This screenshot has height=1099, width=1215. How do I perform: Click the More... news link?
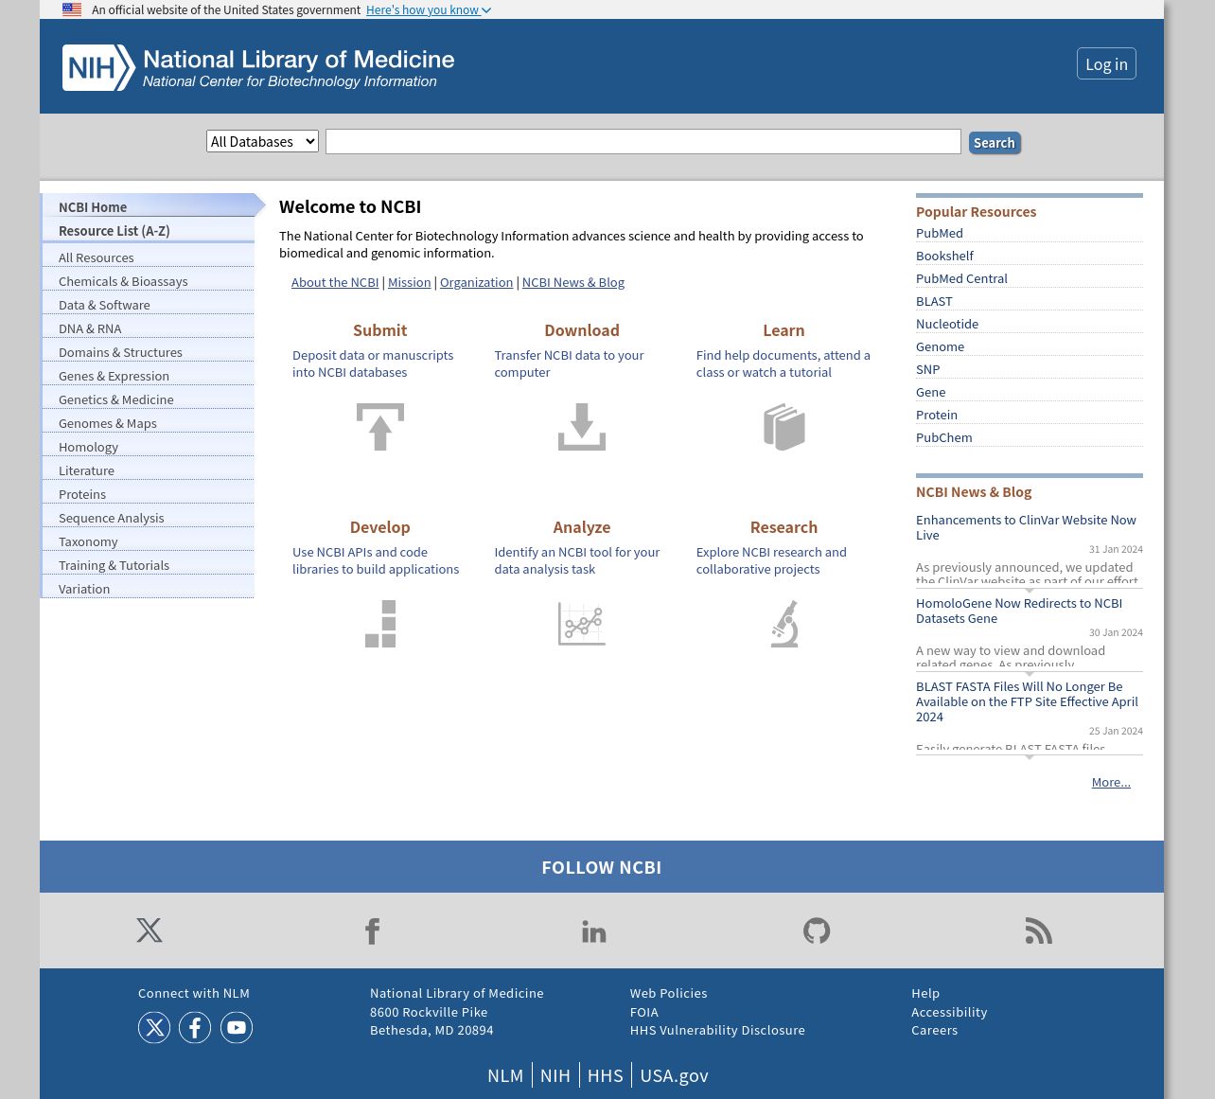pos(1111,782)
